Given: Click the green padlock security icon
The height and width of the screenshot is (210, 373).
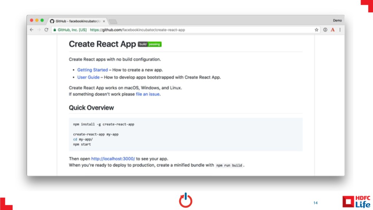Looking at the screenshot, I should click(55, 30).
